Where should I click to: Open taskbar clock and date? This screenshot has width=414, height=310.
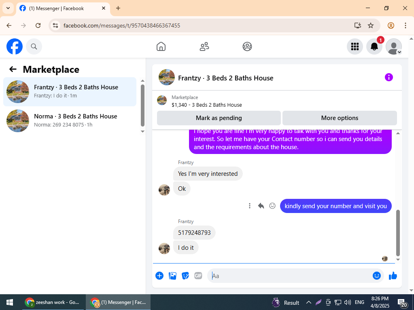[x=380, y=302]
